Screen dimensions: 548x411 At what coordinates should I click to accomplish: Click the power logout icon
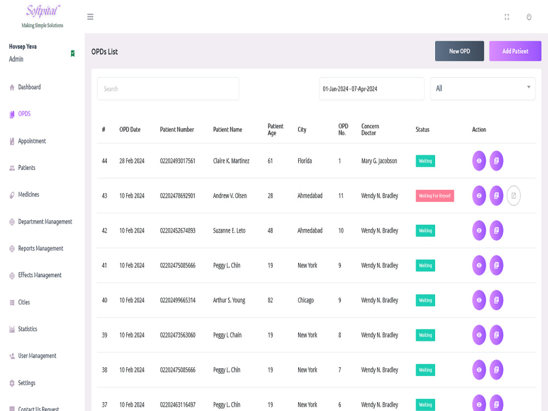529,17
